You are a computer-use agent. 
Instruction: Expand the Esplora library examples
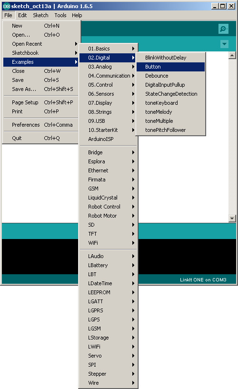coord(108,161)
